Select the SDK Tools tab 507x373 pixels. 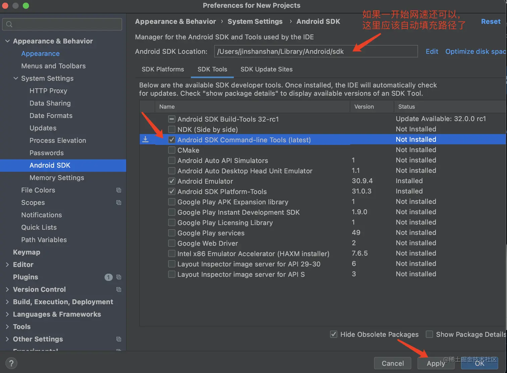point(212,69)
